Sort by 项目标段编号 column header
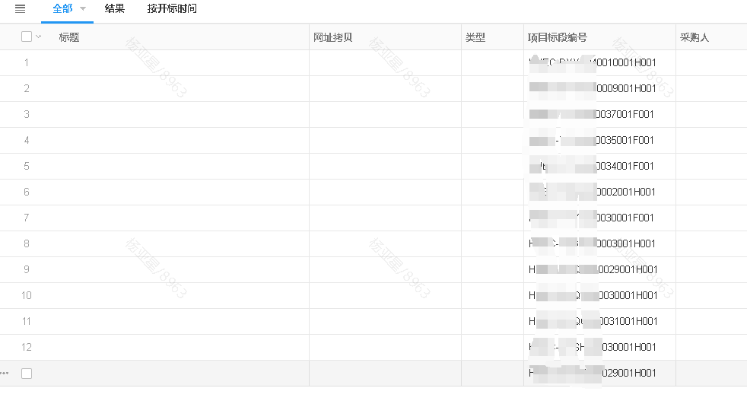Image resolution: width=747 pixels, height=404 pixels. tap(558, 37)
